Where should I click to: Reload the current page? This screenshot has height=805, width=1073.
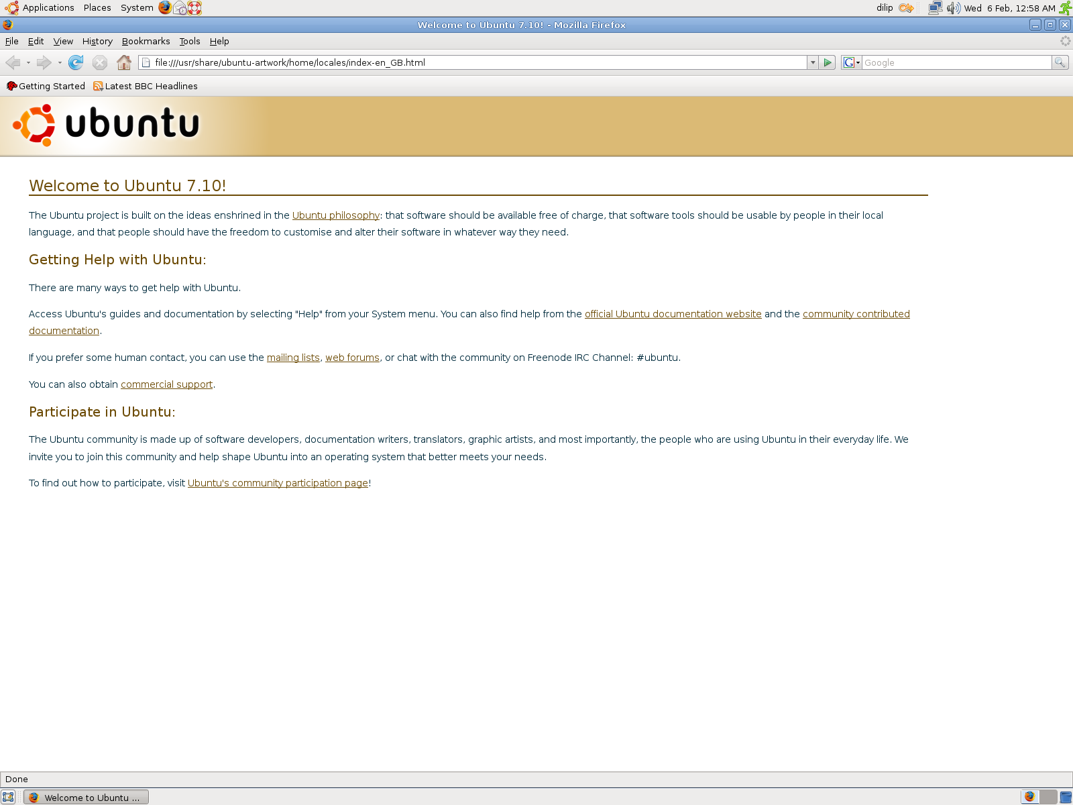point(75,62)
